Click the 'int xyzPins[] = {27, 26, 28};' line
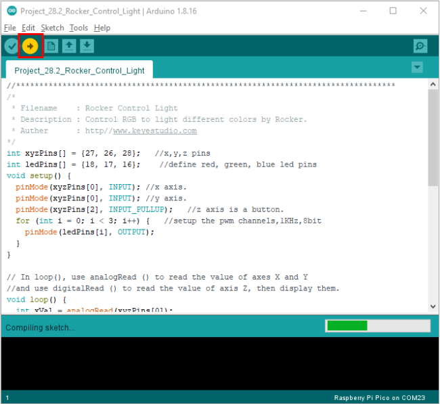Screen dimensions: 440x404 click(108, 153)
